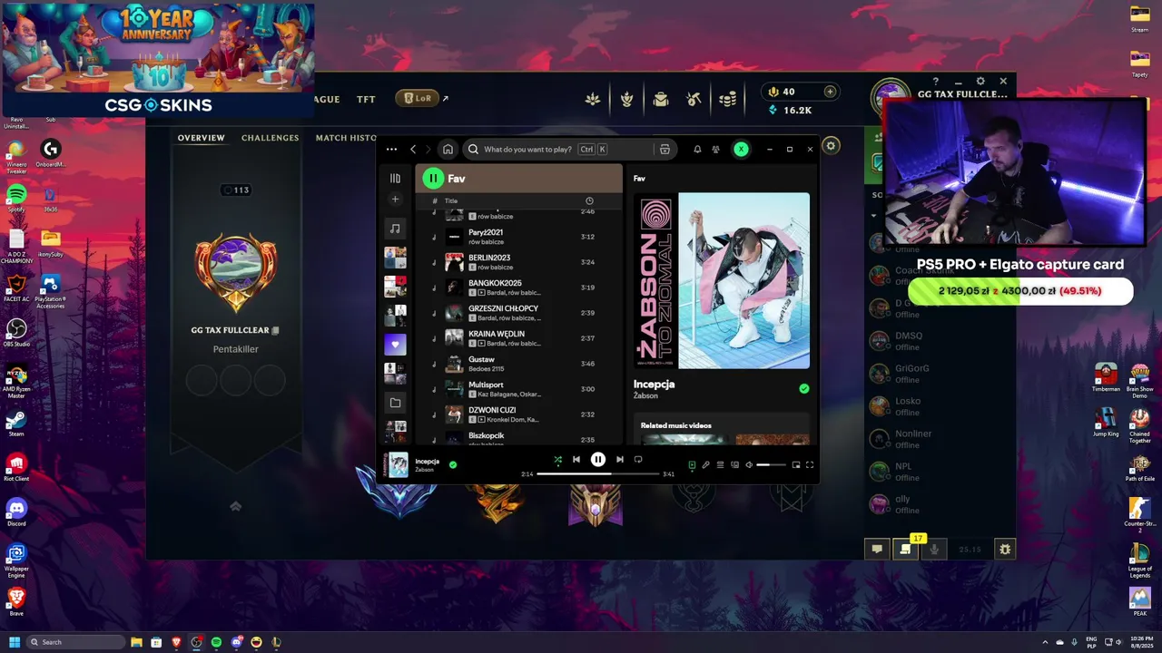This screenshot has height=653, width=1162.
Task: Sort tracks by Title column header
Action: 451,200
